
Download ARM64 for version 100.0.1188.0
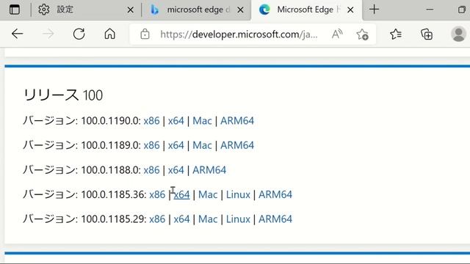click(x=209, y=170)
